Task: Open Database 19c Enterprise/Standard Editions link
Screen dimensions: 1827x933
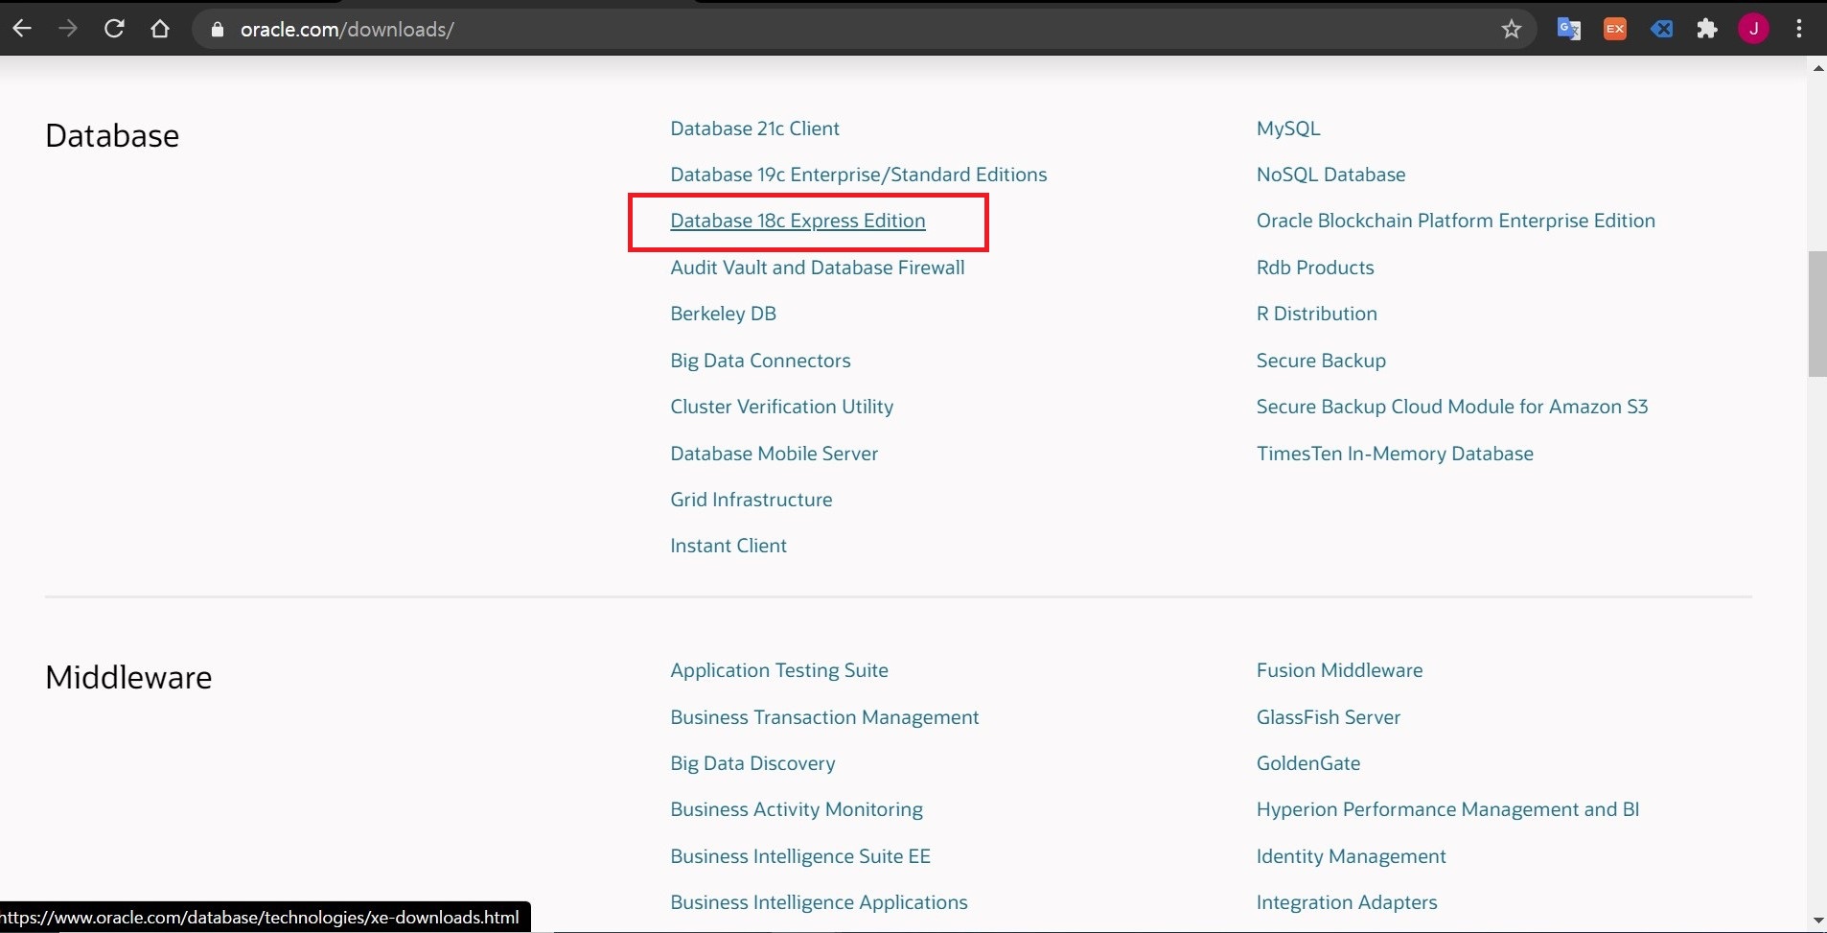Action: (x=859, y=175)
